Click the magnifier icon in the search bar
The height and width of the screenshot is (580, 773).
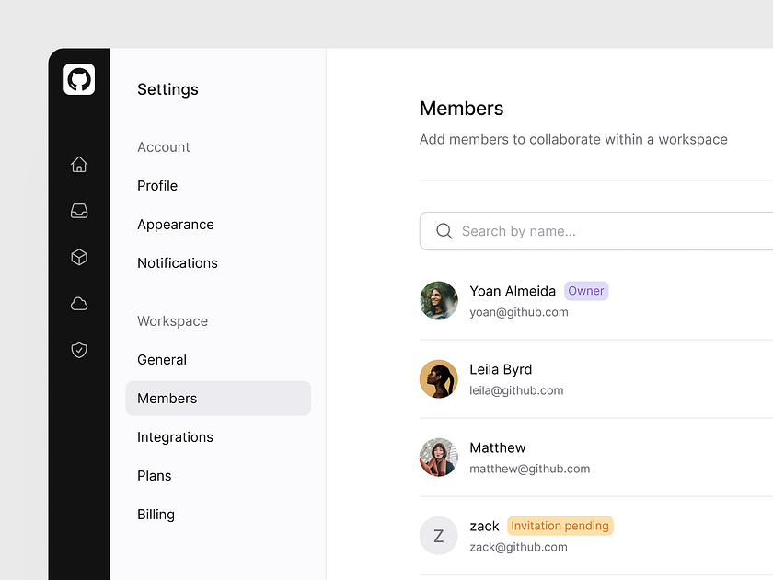coord(444,231)
